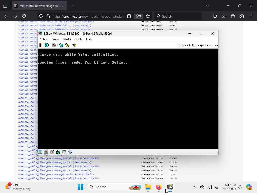Click the Firefox Search box

(x=178, y=16)
